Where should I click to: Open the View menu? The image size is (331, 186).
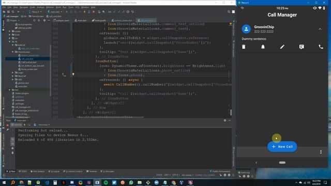click(x=16, y=7)
